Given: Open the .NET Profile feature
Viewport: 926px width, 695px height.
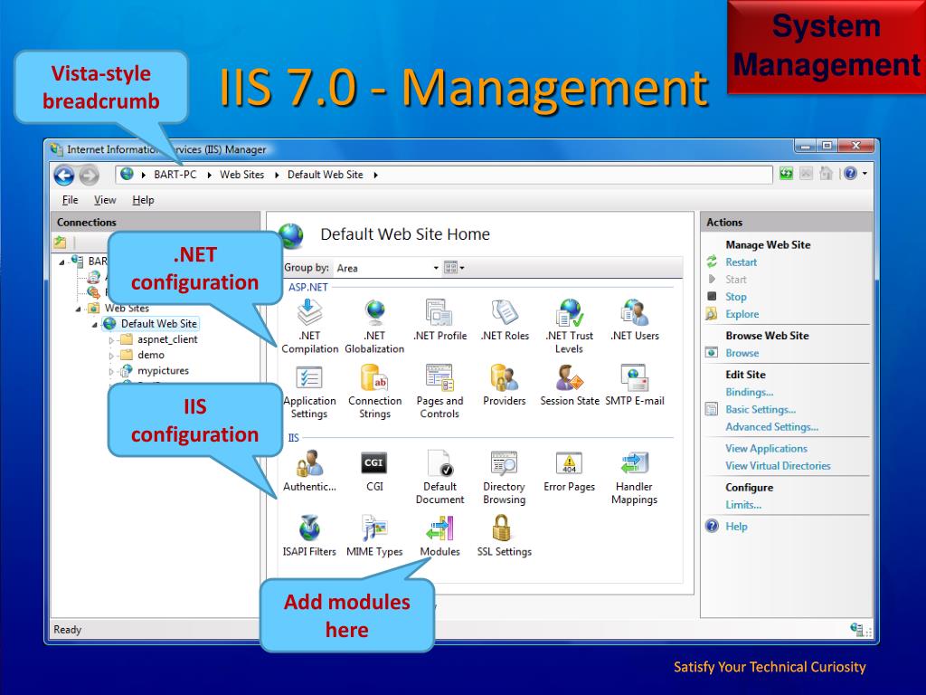Looking at the screenshot, I should click(x=440, y=319).
